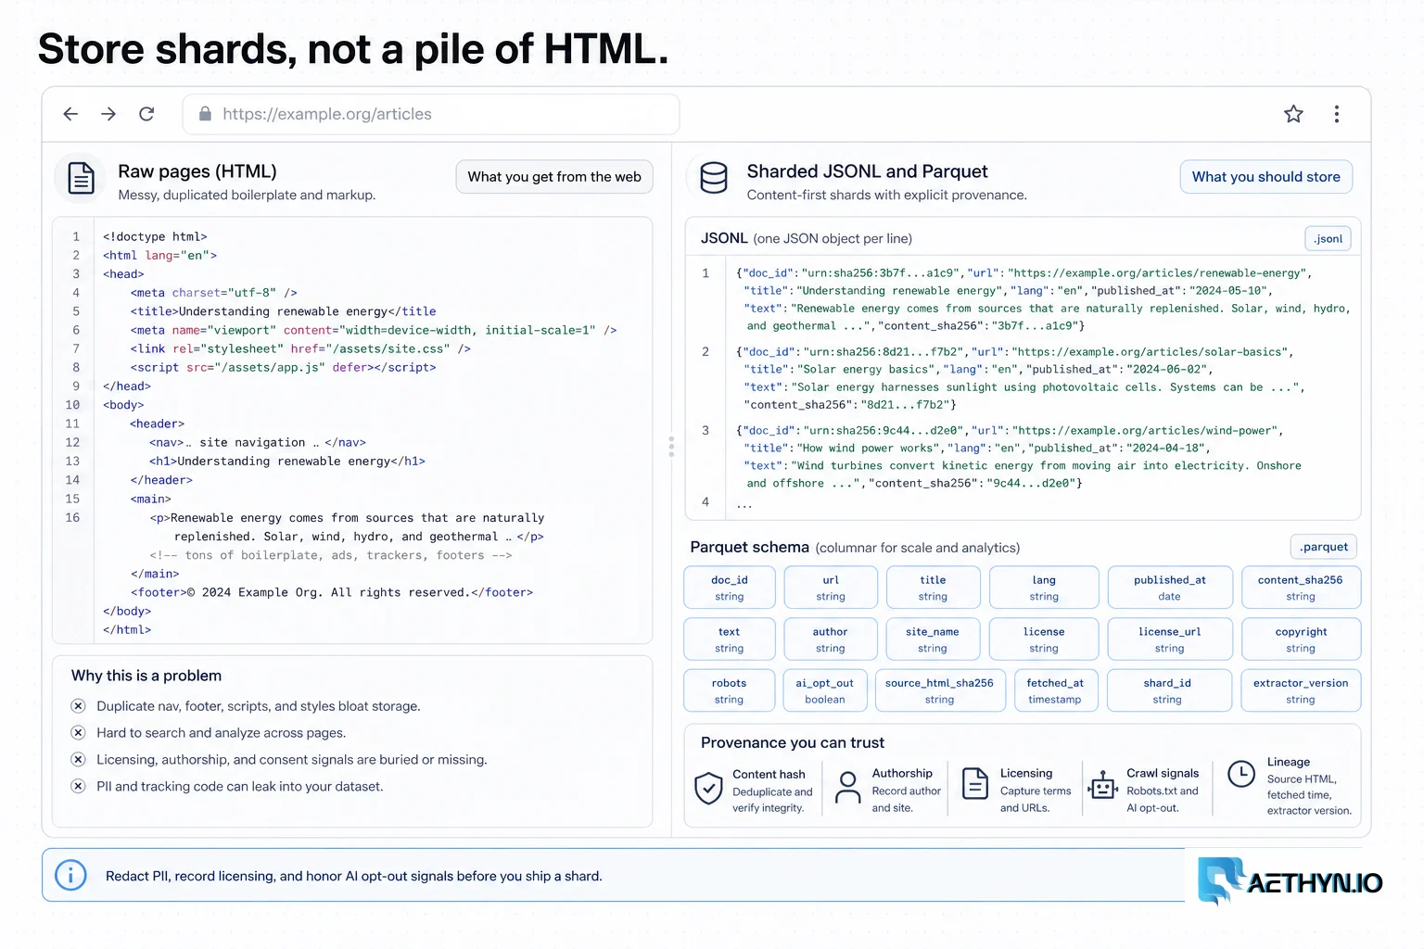The image size is (1424, 949).
Task: Click the Lineage clock icon
Action: [1241, 774]
